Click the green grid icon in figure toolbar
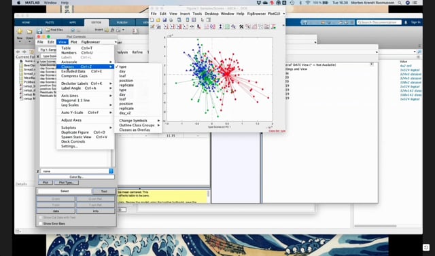 click(x=227, y=26)
